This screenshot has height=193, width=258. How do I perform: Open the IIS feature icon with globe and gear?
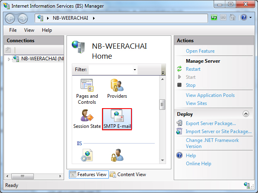click(87, 155)
